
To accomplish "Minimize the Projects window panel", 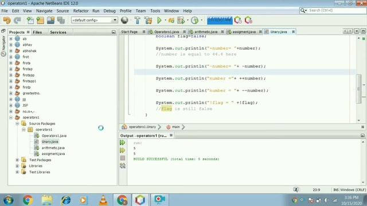I will 114,32.
